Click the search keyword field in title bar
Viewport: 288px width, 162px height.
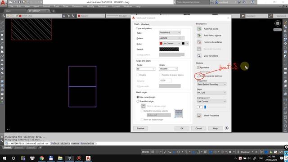(x=192, y=2)
